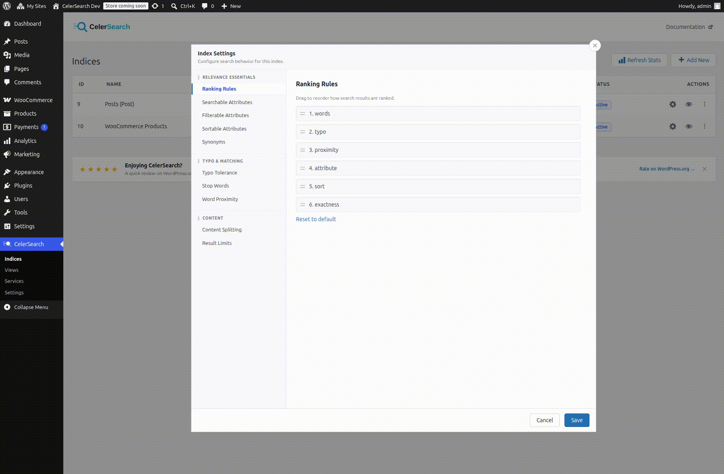This screenshot has height=474, width=724.
Task: Open Dashboard in the sidebar
Action: (x=32, y=24)
